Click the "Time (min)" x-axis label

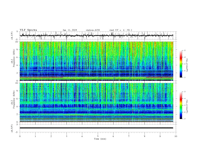(100, 139)
